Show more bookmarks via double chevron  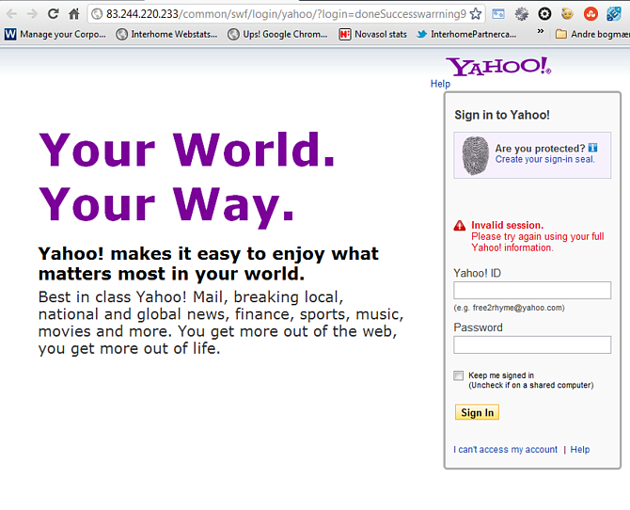541,31
